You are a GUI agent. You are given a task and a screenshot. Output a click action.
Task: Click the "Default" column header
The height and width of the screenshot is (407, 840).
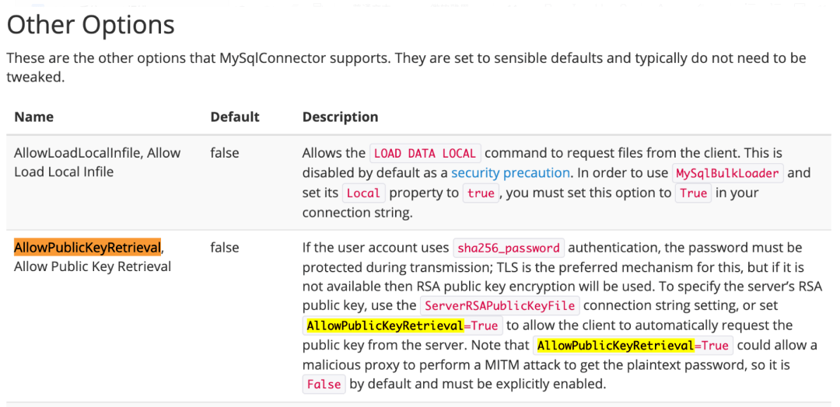coord(234,117)
